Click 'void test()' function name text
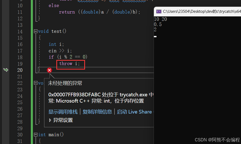This screenshot has width=241, height=144. click(52, 31)
